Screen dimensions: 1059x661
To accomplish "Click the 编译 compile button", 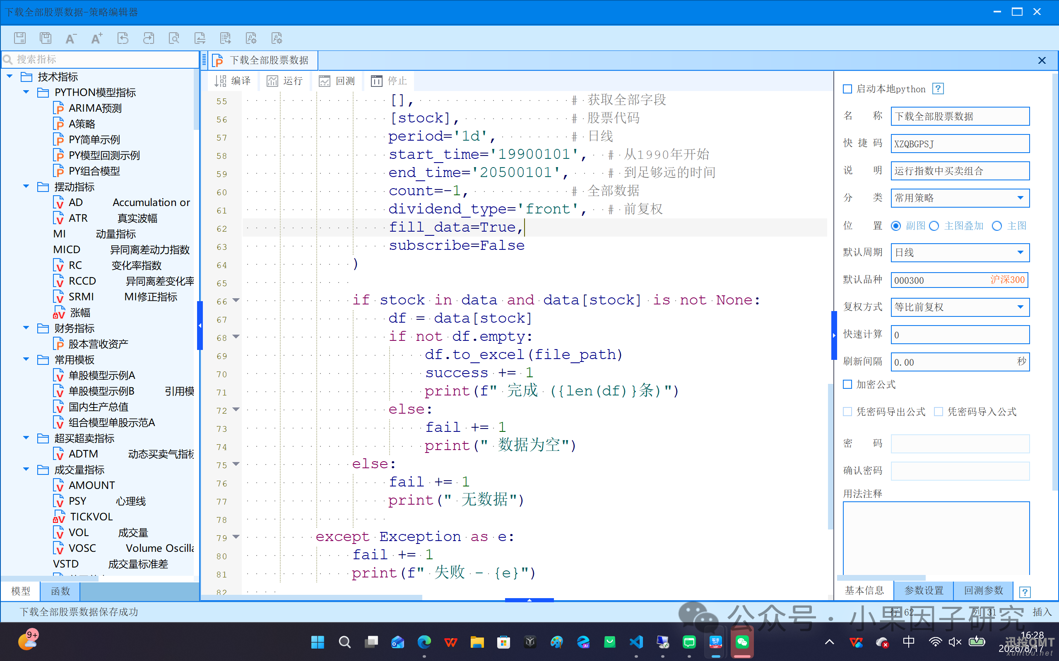I will coord(233,81).
